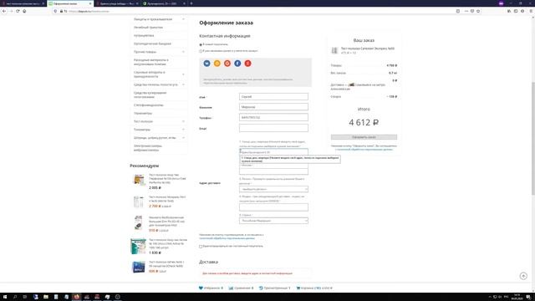Open 'Ортопедические бандажи' sidebar menu item

(152, 43)
